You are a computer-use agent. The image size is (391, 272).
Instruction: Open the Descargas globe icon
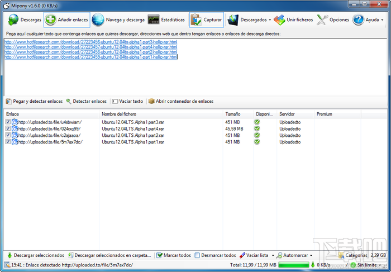click(x=13, y=20)
